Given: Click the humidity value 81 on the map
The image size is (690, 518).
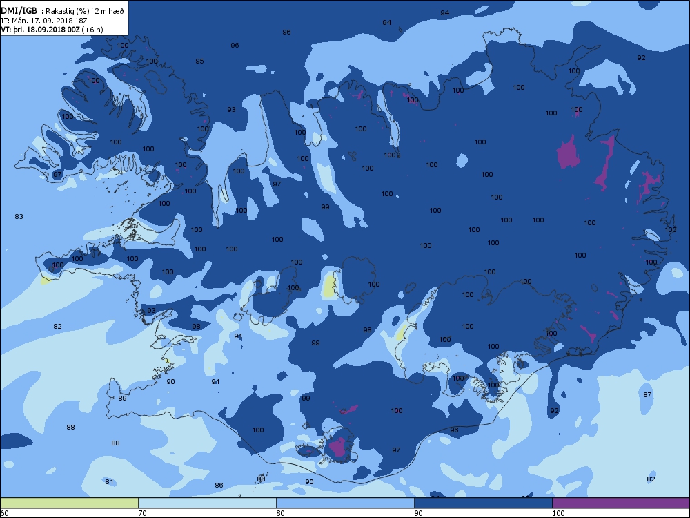Looking at the screenshot, I should [109, 481].
